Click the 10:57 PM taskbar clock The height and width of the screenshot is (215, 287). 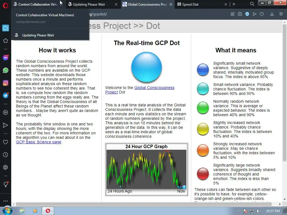pos(273,211)
